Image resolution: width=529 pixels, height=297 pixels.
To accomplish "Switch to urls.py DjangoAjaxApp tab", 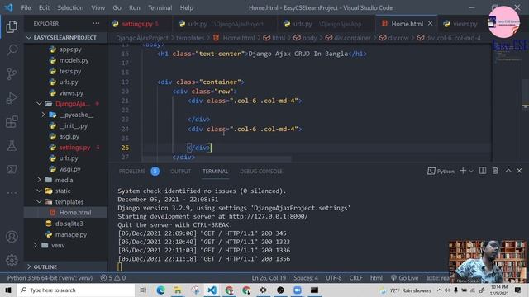I will pyautogui.click(x=326, y=24).
